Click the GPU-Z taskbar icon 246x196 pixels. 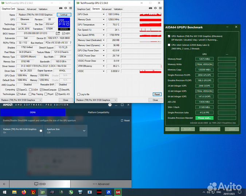pos(43,192)
